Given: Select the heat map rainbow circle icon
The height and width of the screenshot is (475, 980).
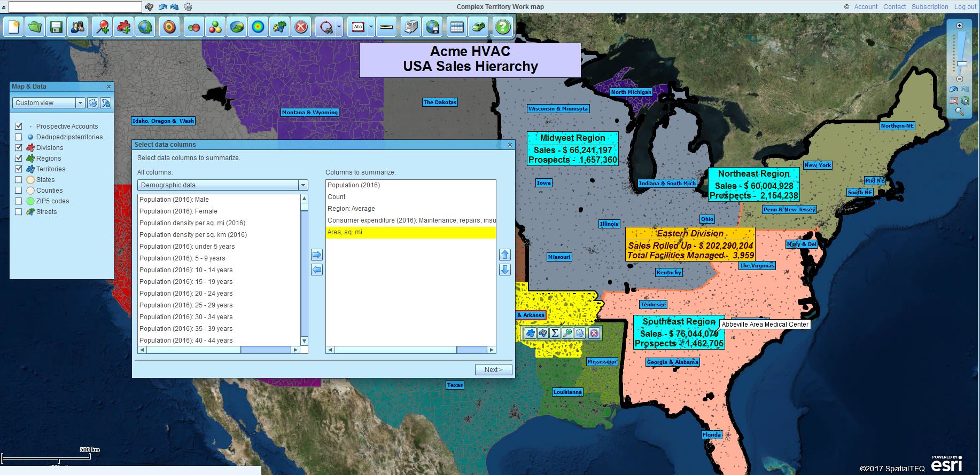Looking at the screenshot, I should (x=258, y=27).
